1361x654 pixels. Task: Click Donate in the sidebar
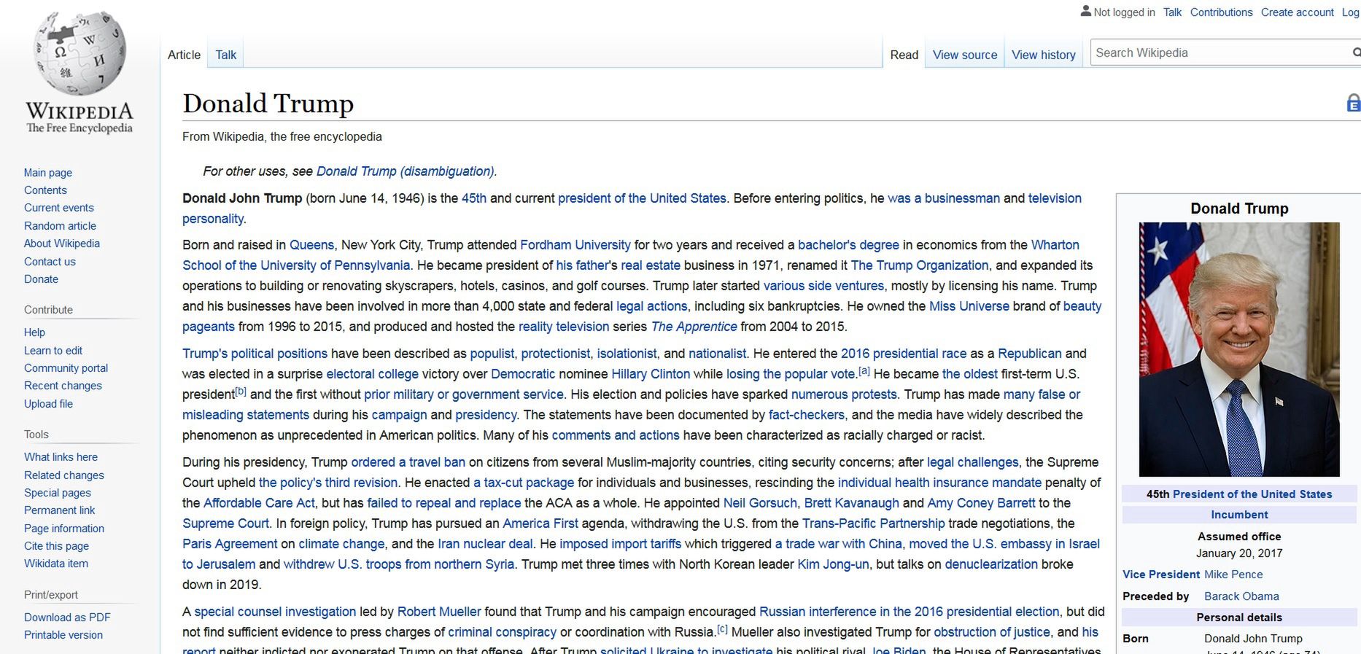41,279
